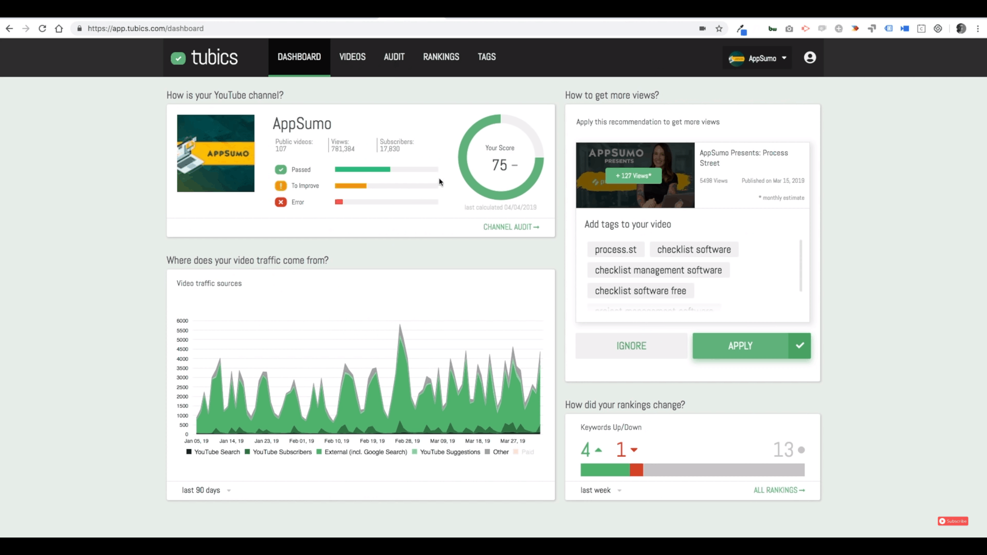Select the checklist software tag

tap(694, 250)
